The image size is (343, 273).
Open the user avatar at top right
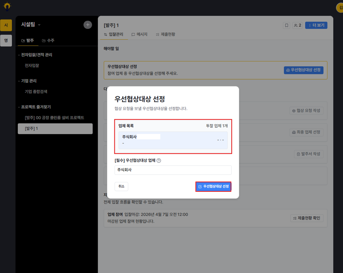(340, 8)
